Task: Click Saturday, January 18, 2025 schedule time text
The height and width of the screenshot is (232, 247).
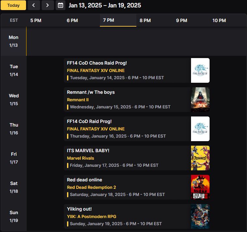Action: pos(117,195)
